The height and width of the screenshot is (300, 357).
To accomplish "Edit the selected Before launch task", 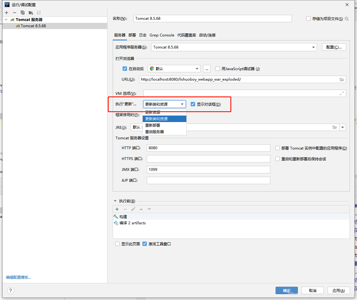I will [133, 209].
